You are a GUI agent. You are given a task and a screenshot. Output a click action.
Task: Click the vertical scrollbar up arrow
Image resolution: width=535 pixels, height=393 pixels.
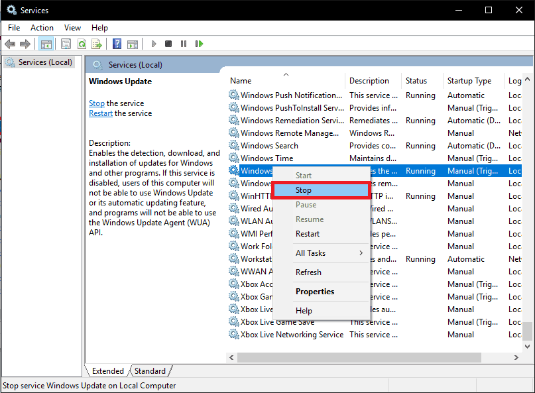[x=527, y=79]
